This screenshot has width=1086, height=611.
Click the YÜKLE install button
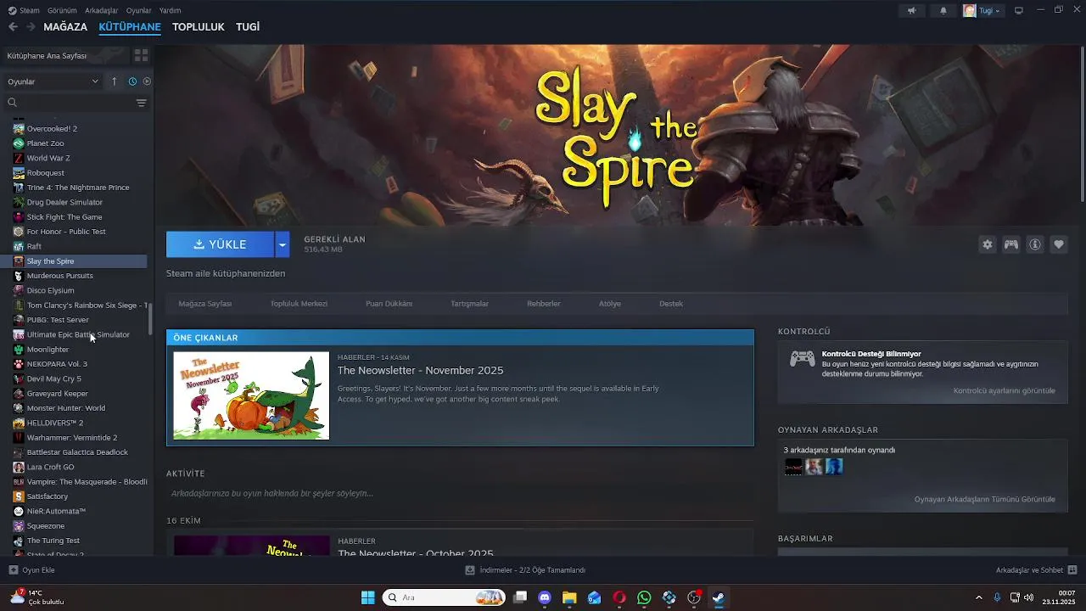pos(220,244)
